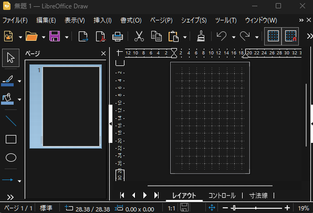Toggle the Display Grid button
This screenshot has width=313, height=213.
273,37
